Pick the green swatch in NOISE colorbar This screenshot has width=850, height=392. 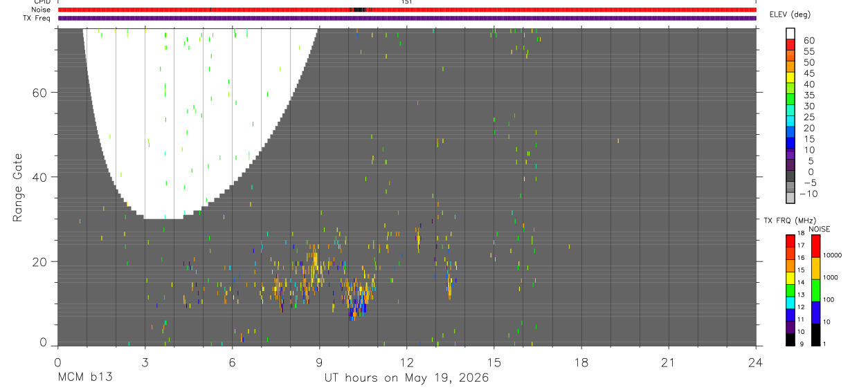pos(815,290)
